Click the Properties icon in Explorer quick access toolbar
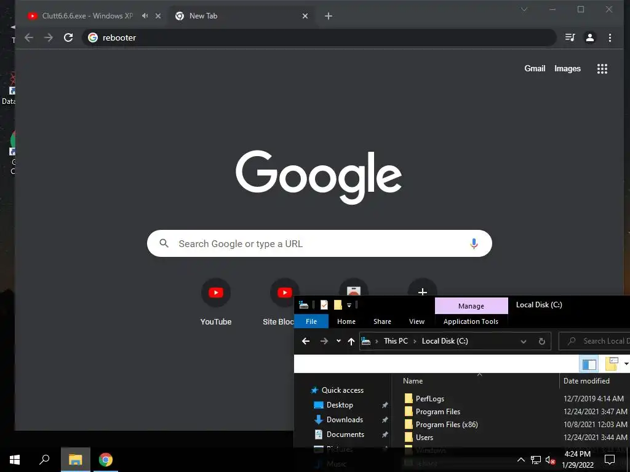630x472 pixels. click(x=324, y=305)
